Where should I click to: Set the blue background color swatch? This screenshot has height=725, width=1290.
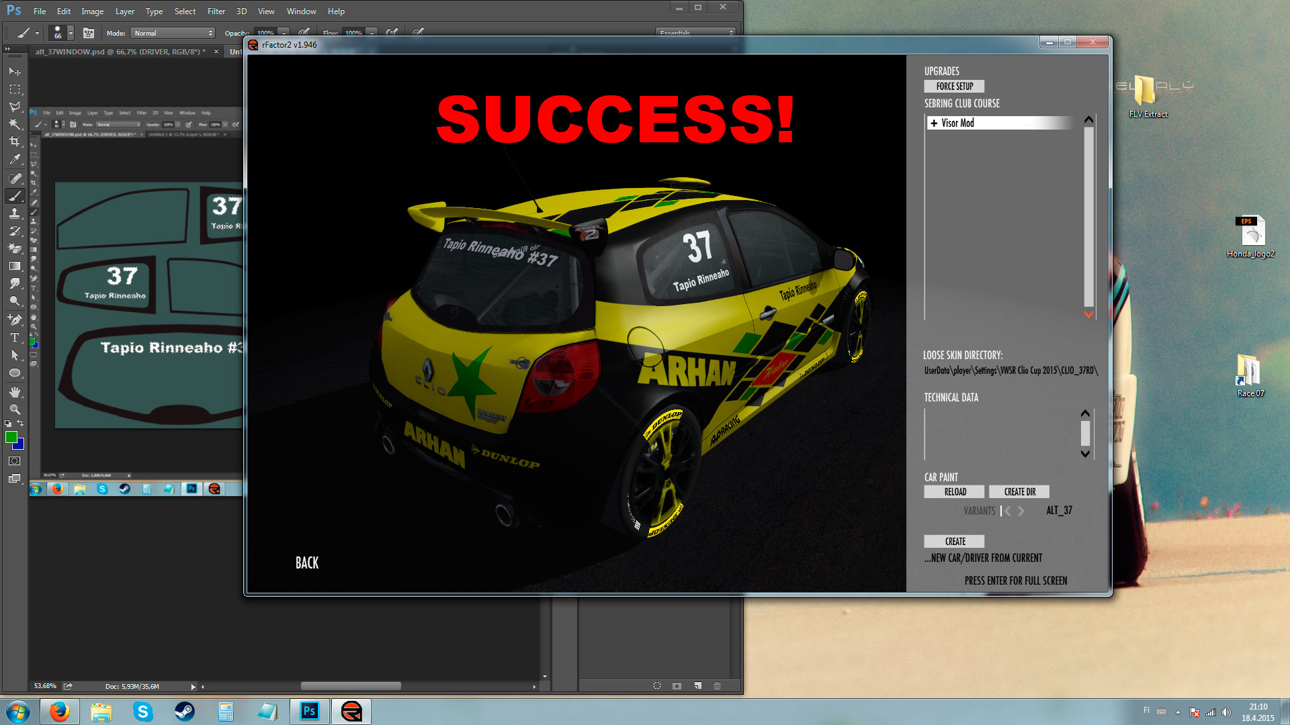coord(20,446)
